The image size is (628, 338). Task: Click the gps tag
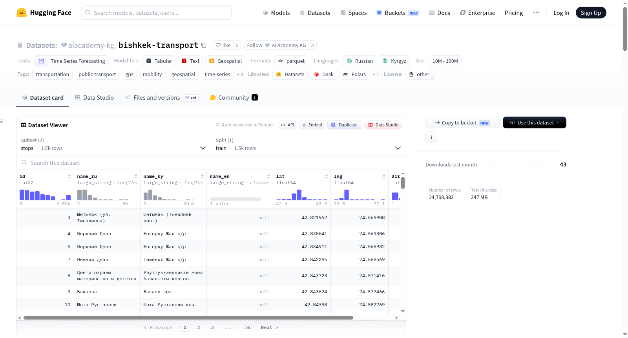point(130,74)
